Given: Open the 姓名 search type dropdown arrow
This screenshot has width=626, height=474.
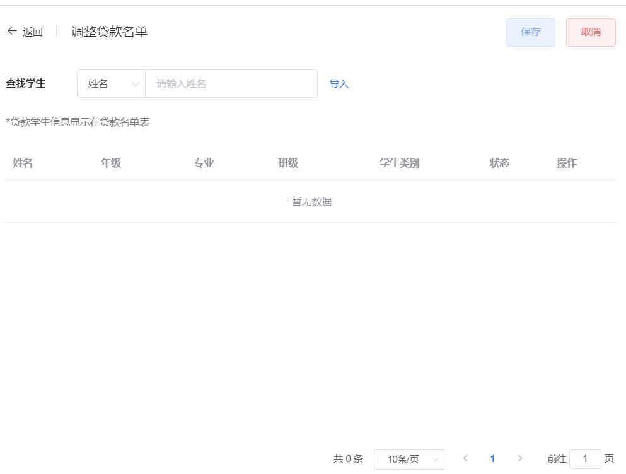Looking at the screenshot, I should [x=135, y=83].
